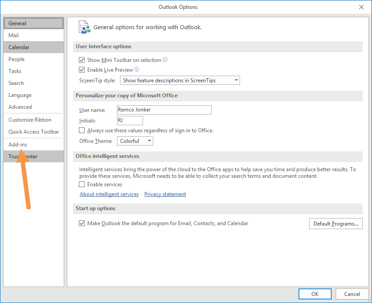Select Tasks in the sidebar
Screen dimensions: 372x303
pos(34,71)
